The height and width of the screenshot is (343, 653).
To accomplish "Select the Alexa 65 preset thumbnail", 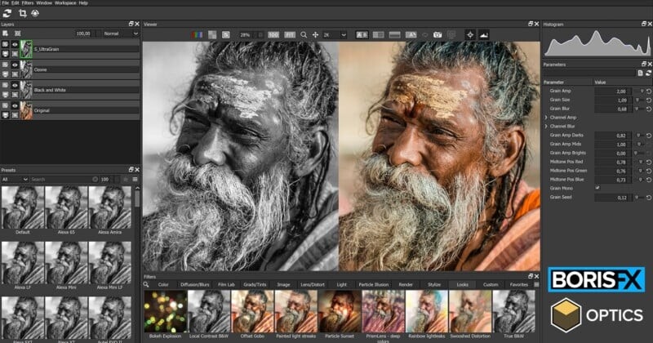I will [x=66, y=207].
